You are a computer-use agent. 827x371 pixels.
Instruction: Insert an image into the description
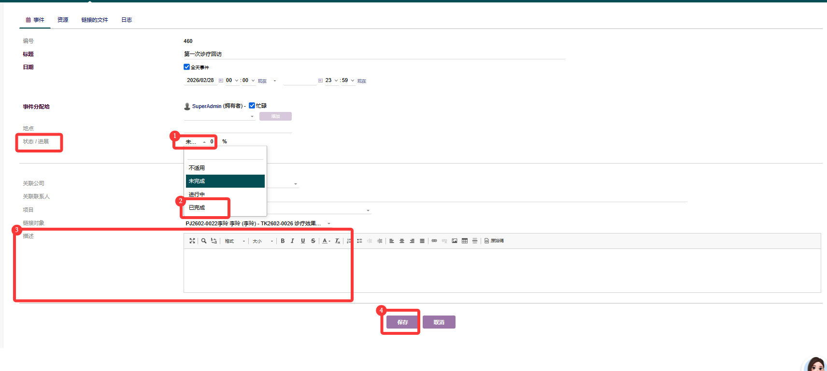[x=455, y=241]
